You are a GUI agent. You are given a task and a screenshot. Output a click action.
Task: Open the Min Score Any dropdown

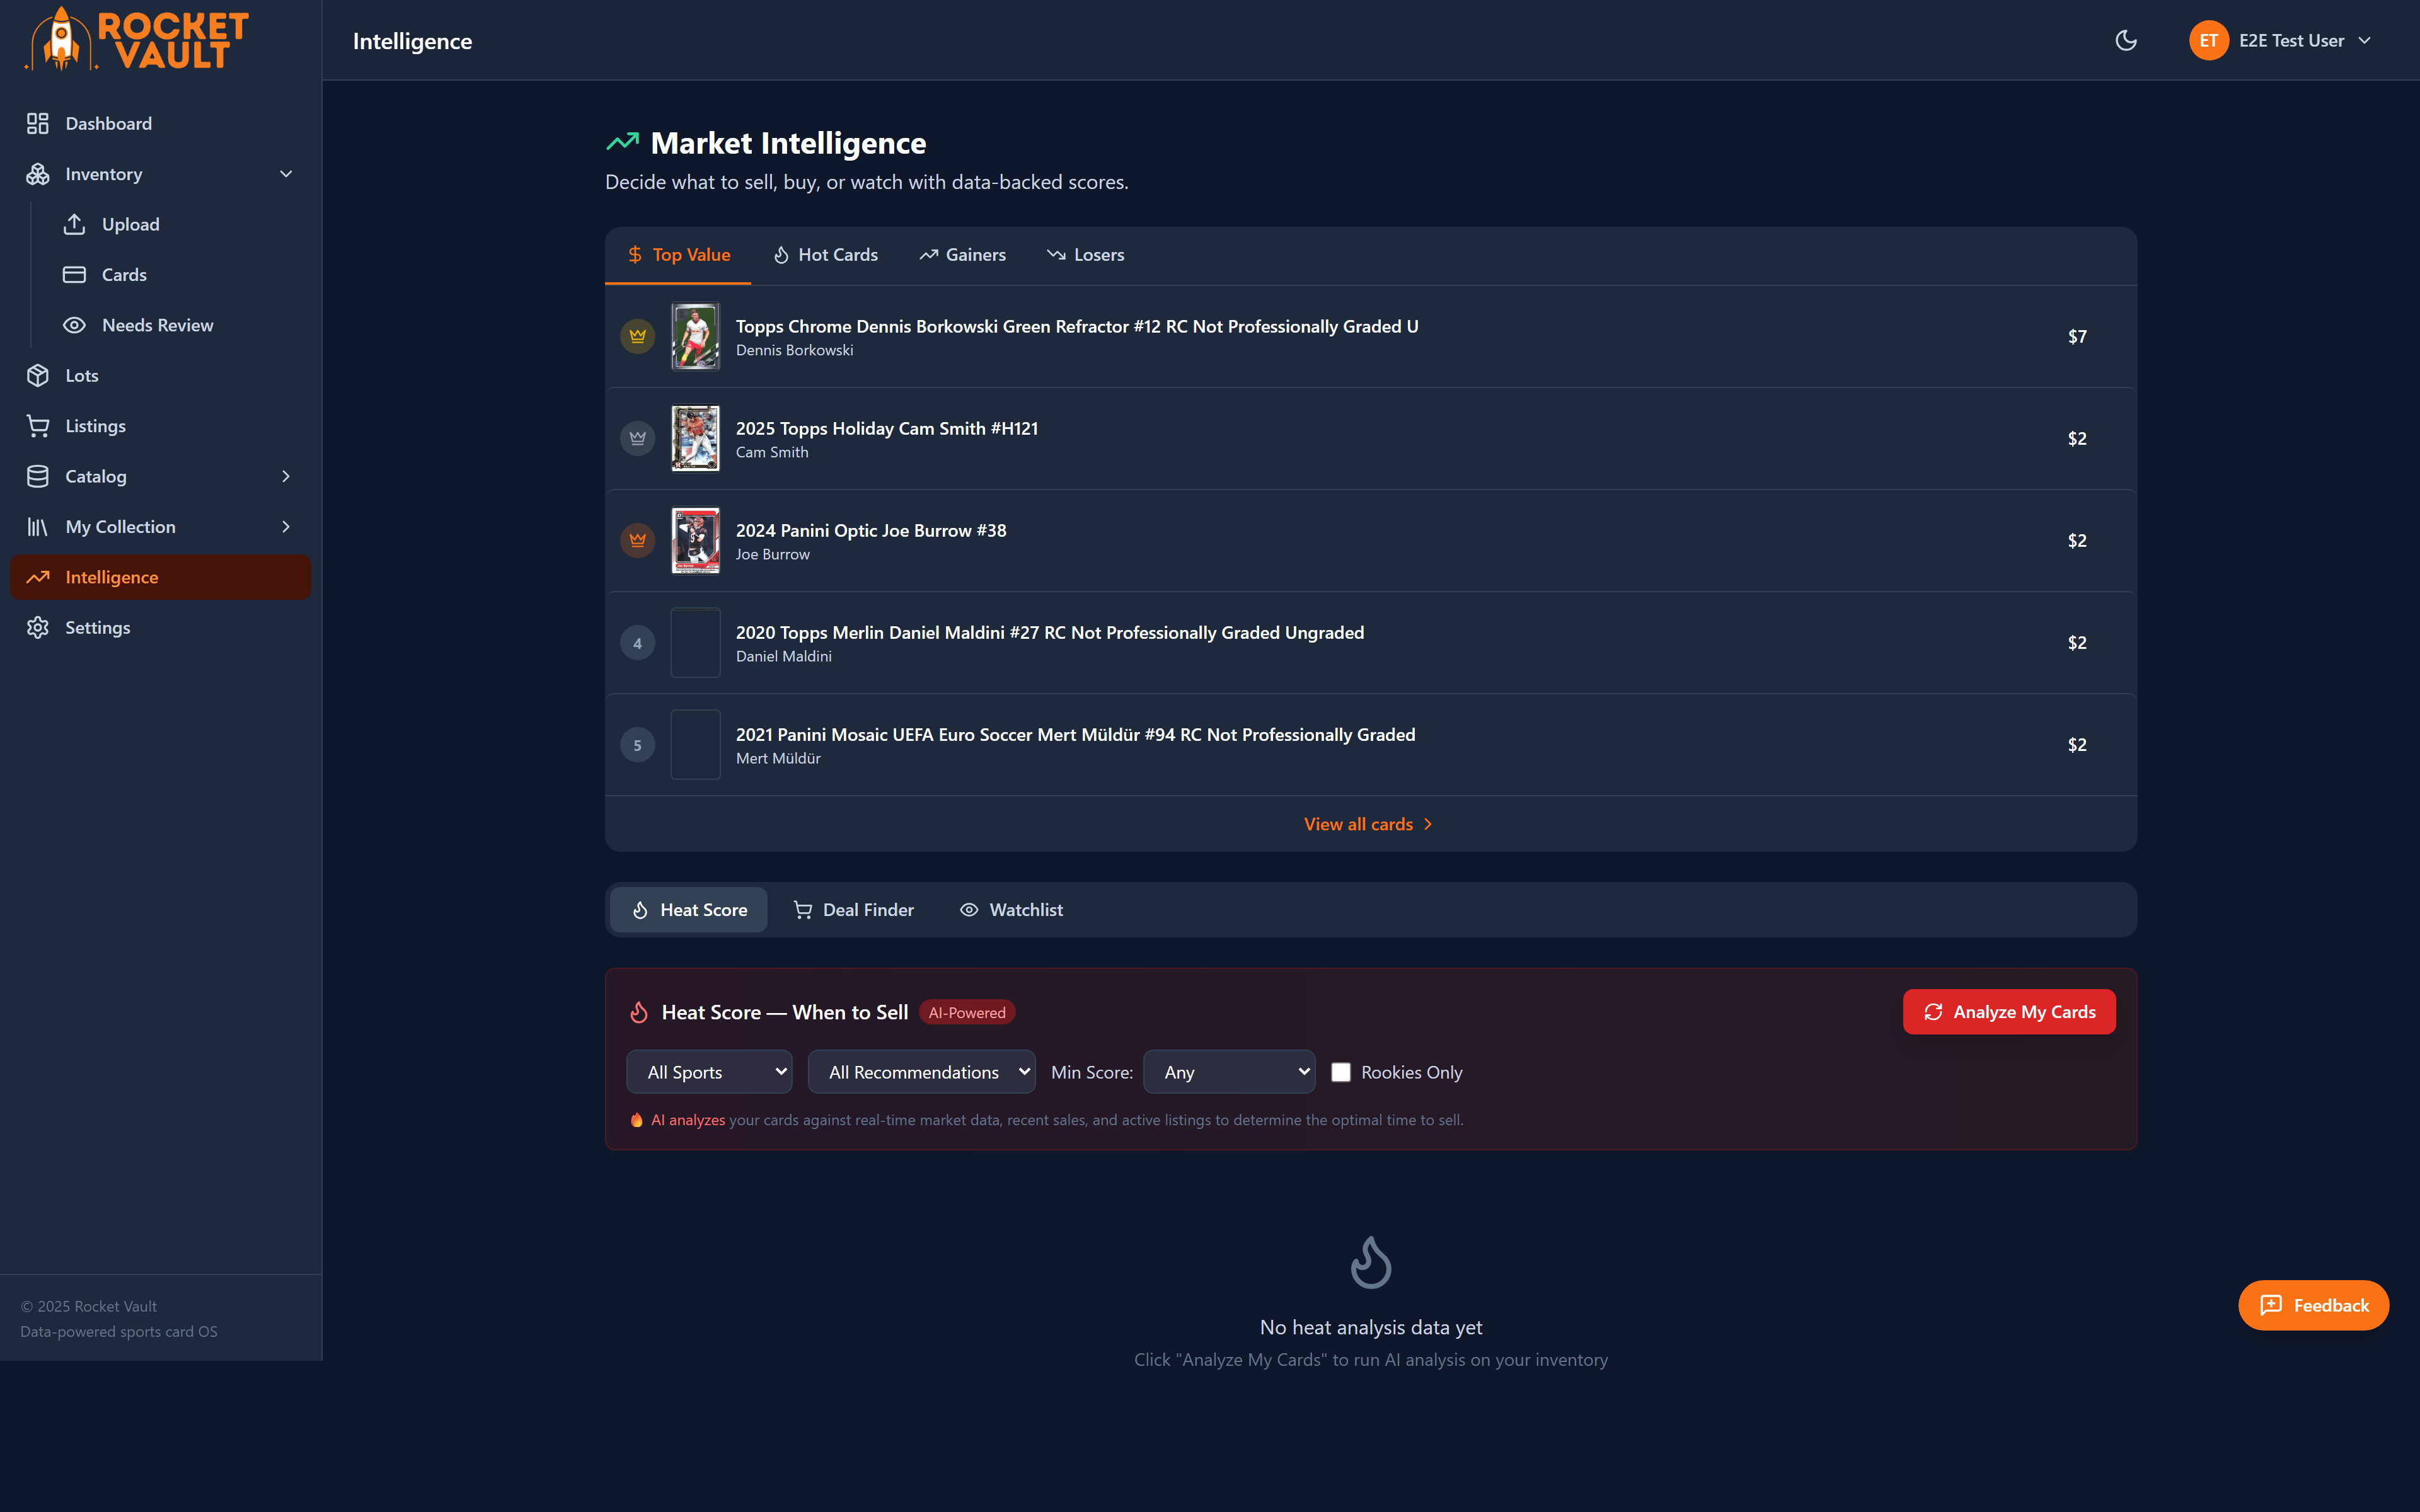point(1229,1072)
